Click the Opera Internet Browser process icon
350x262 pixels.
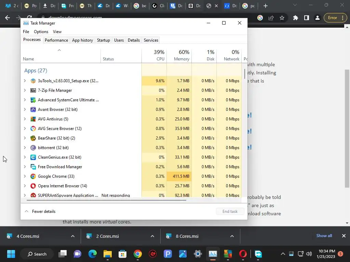[x=33, y=186]
